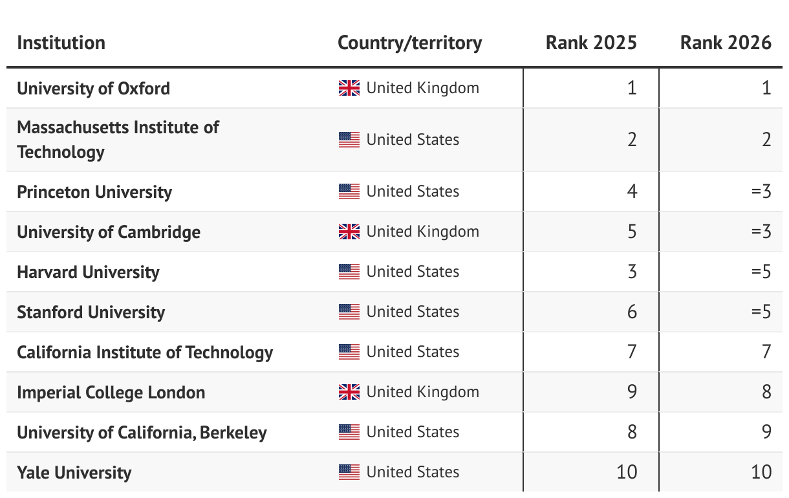
Task: Click Yale University's Rank 2025 cell
Action: coord(627,472)
